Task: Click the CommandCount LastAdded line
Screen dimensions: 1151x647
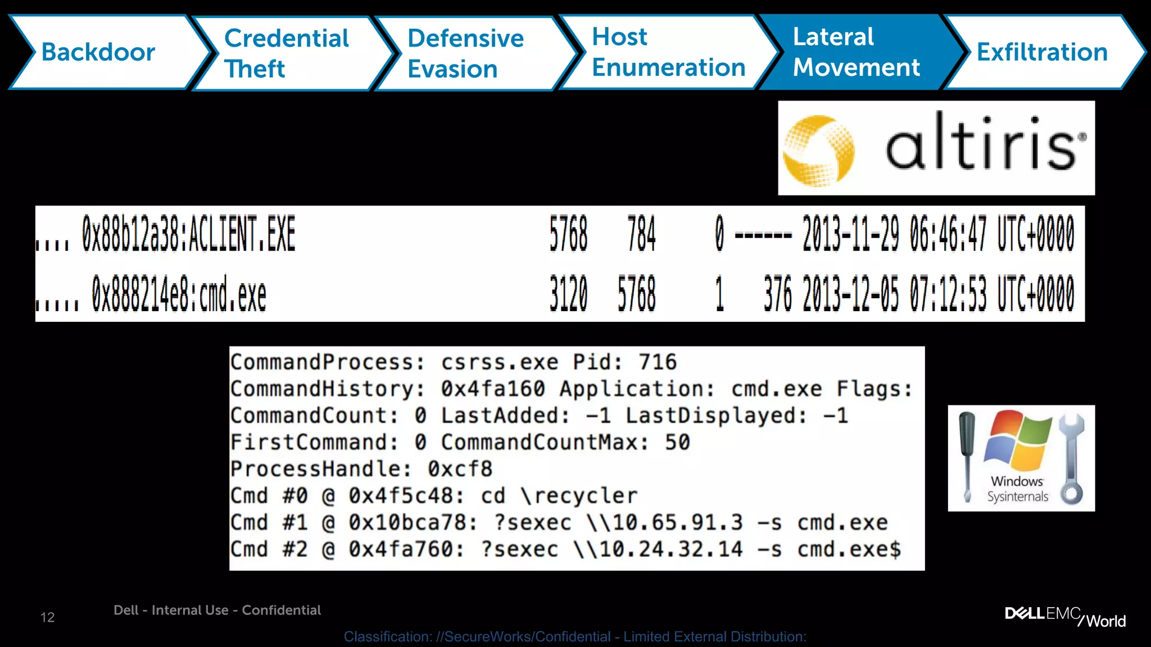Action: pyautogui.click(x=539, y=416)
